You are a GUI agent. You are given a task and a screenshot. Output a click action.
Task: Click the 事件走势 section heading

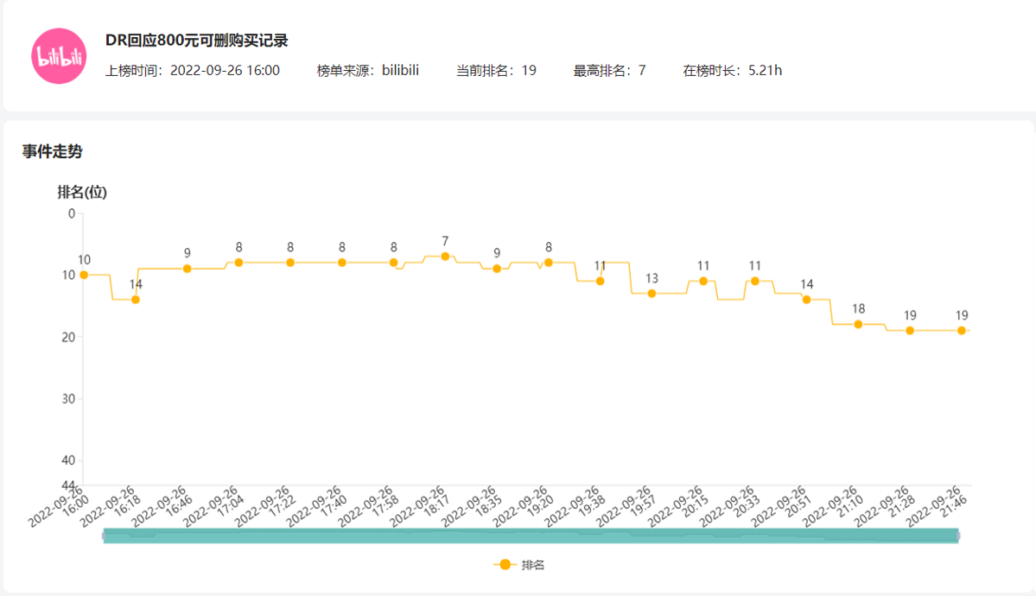(53, 152)
